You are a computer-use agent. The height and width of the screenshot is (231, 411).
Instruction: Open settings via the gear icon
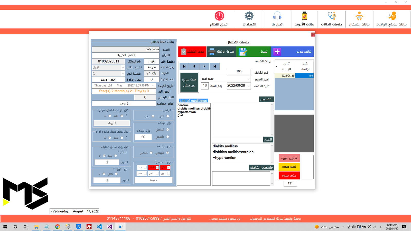point(249,16)
